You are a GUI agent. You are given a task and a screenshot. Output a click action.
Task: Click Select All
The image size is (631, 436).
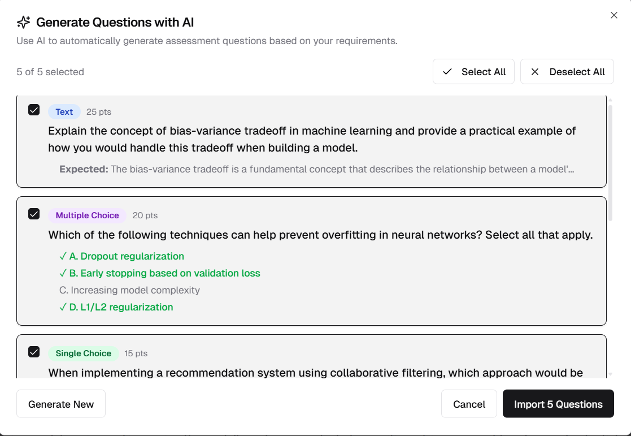pyautogui.click(x=473, y=72)
